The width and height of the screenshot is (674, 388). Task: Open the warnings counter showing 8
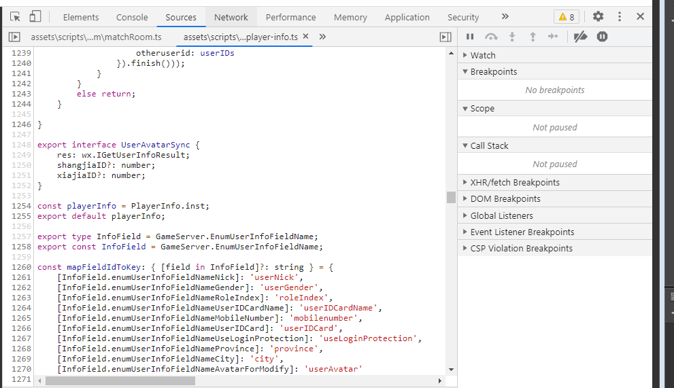(567, 17)
